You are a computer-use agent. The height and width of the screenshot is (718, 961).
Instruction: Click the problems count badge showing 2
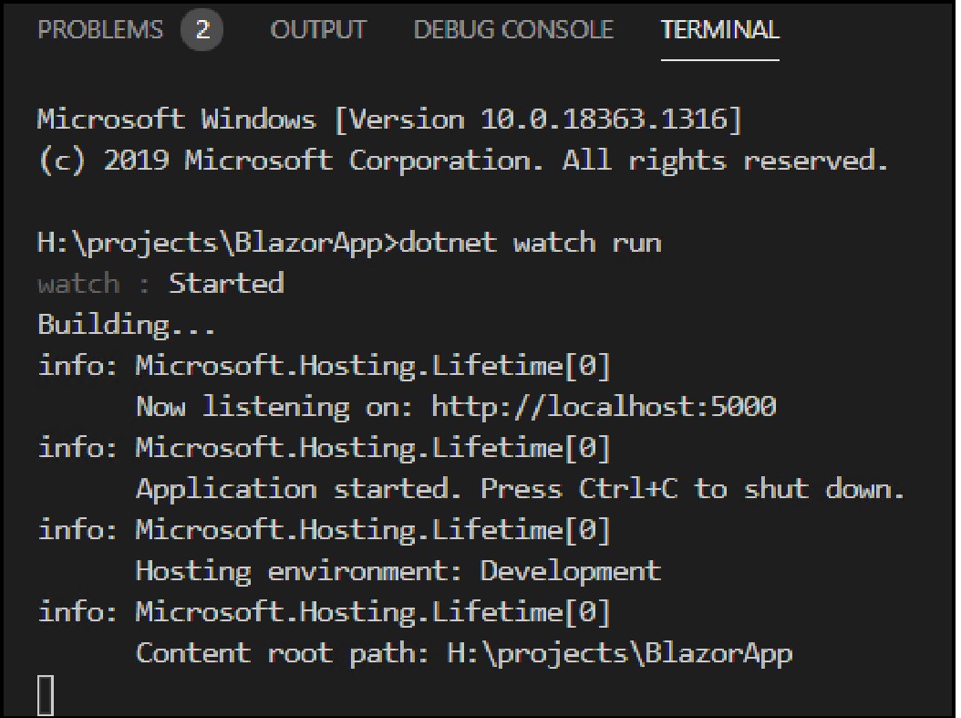(202, 29)
